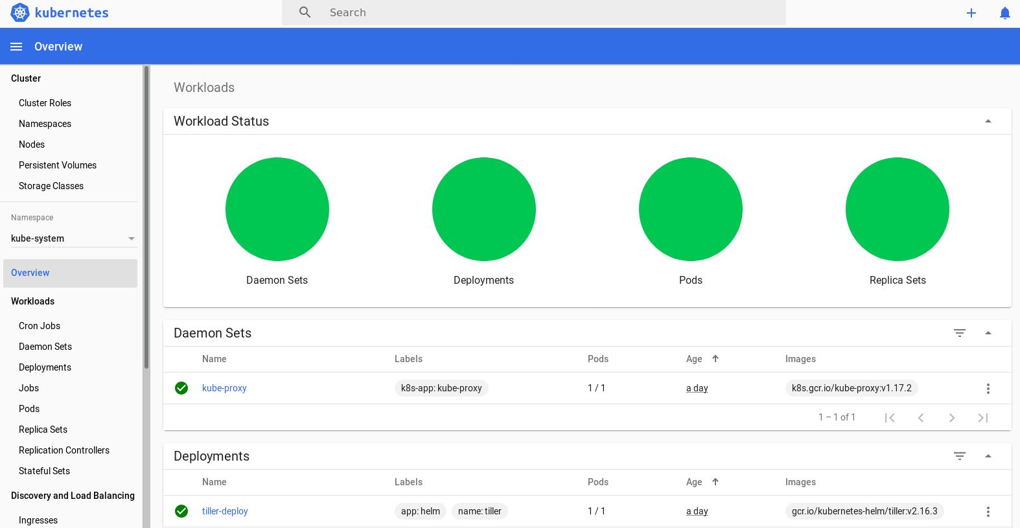Open tiller-deploy row actions menu
Viewport: 1020px width, 528px height.
988,512
